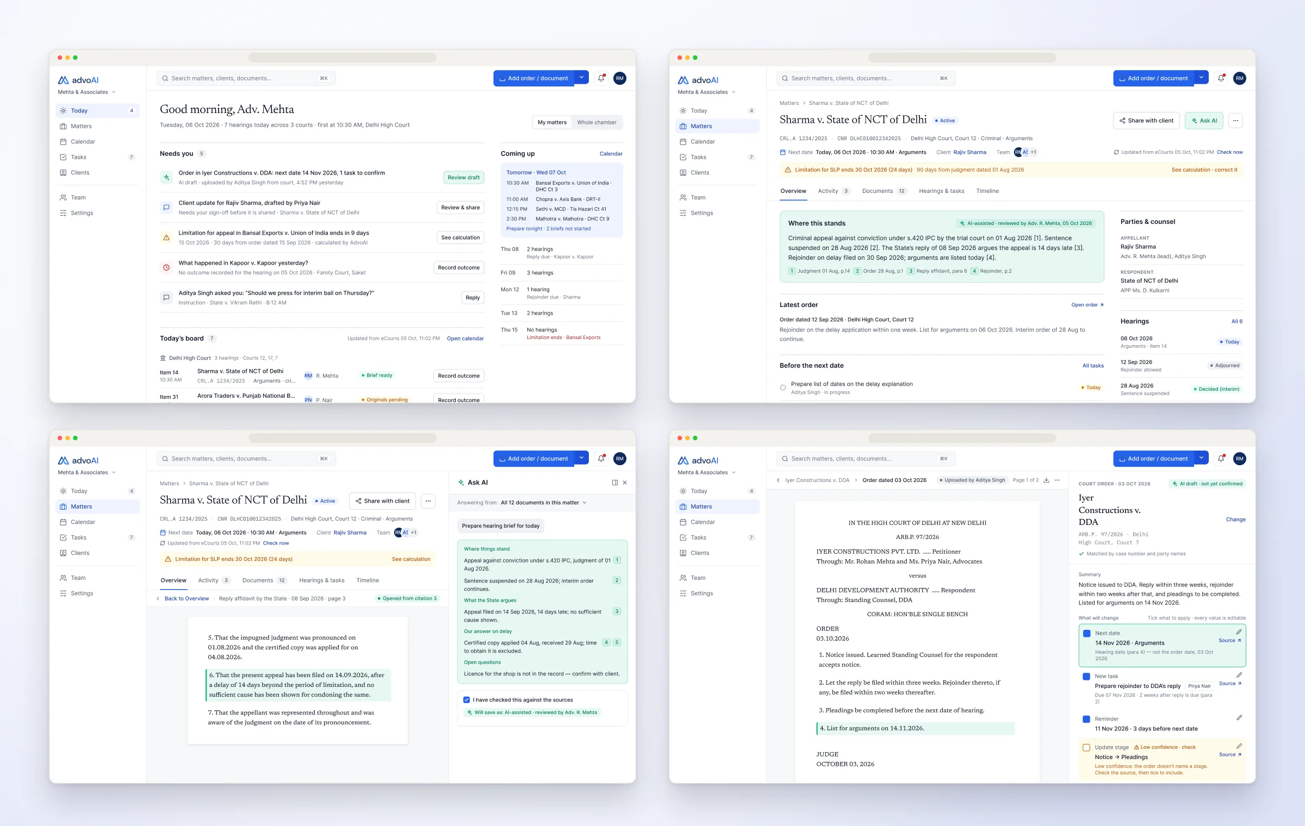Click Review draft for Iyer Constructions order
The width and height of the screenshot is (1305, 826).
(463, 178)
